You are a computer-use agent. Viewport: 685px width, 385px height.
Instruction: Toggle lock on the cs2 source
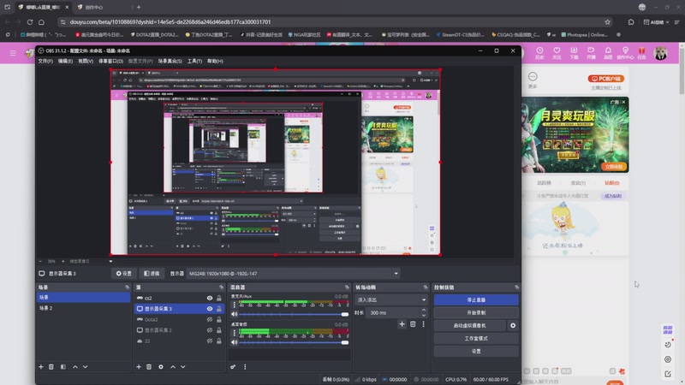(x=219, y=298)
